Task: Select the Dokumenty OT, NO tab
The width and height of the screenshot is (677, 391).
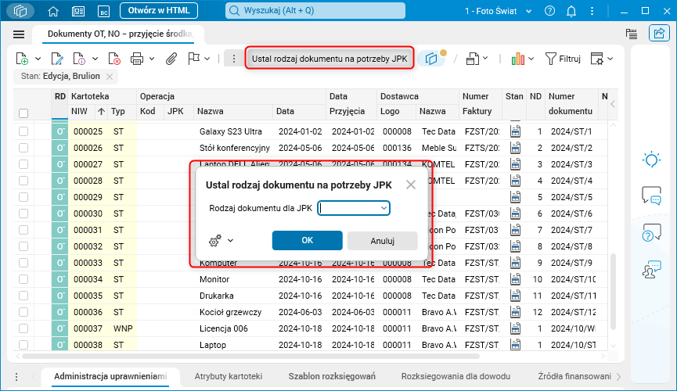Action: pos(118,34)
